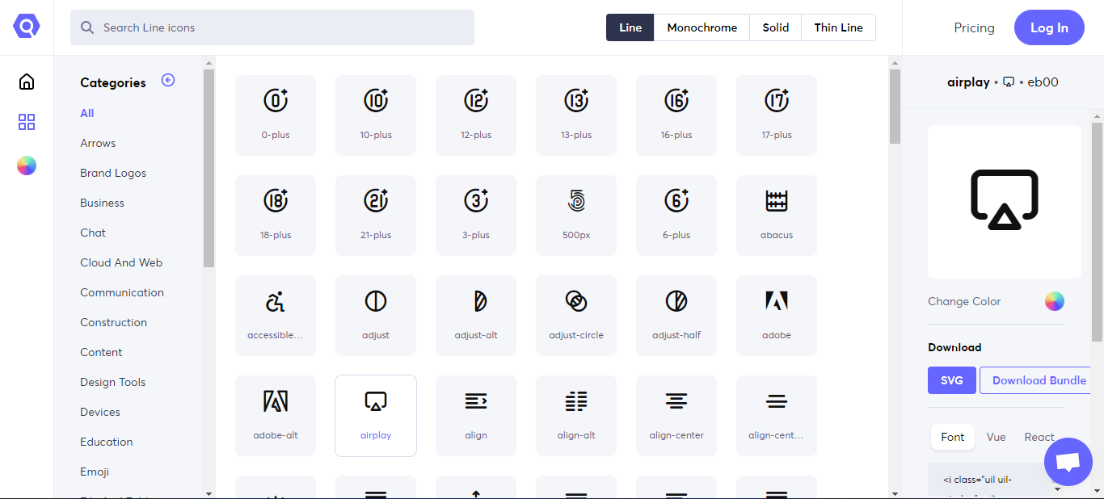Select the adjust-half icon card
This screenshot has height=499, width=1104.
coord(676,316)
